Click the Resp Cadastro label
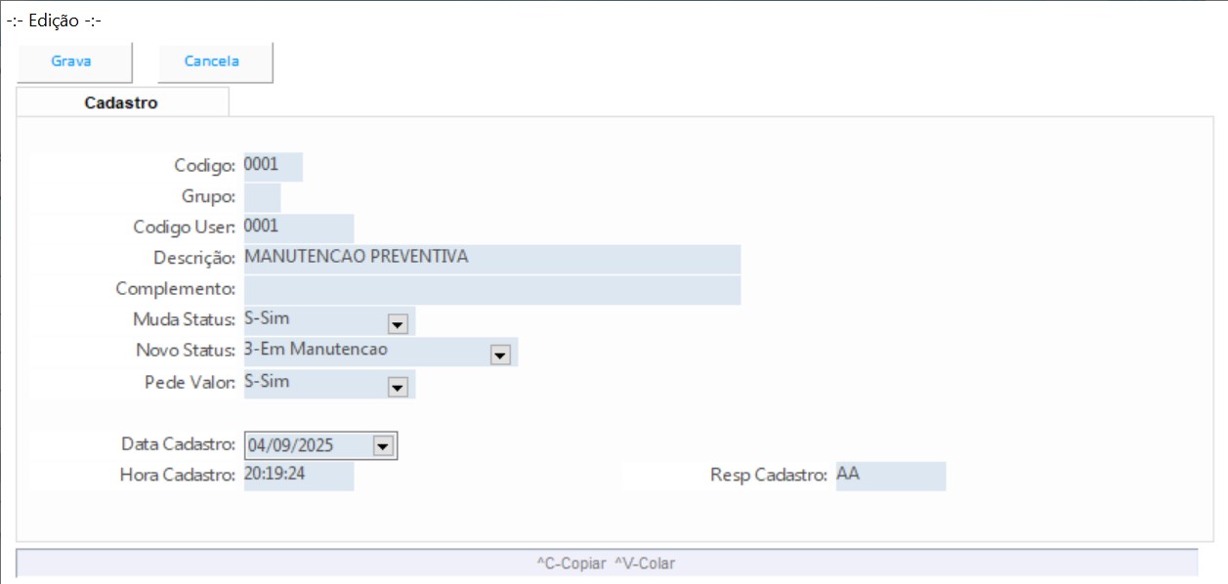 click(x=769, y=476)
